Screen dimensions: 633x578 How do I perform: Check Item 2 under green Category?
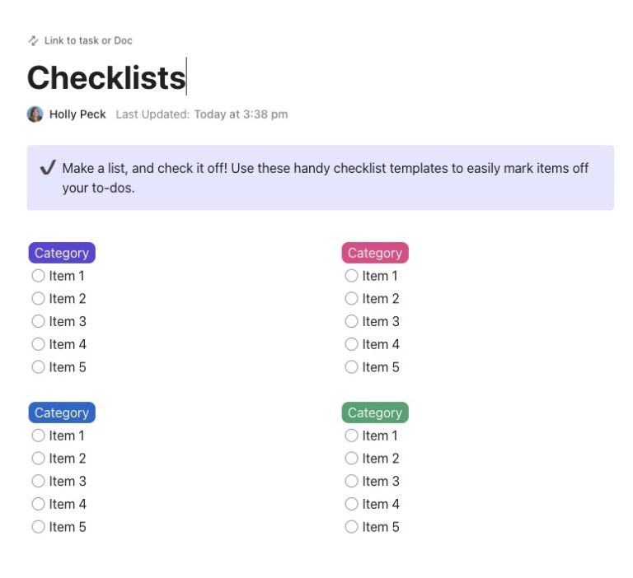pos(352,459)
